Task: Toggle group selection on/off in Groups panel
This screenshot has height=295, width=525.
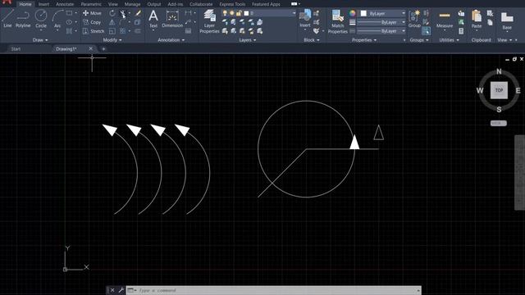Action: [426, 31]
